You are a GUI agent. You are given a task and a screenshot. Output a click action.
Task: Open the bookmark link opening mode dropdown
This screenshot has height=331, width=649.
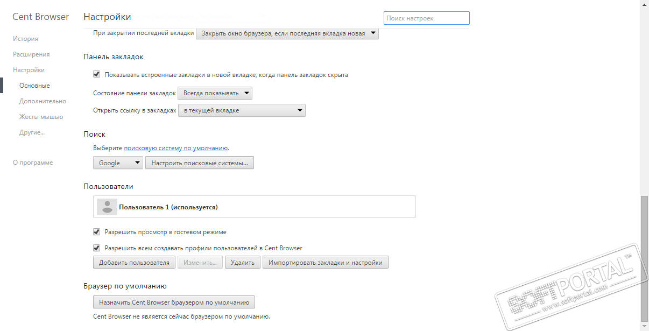pos(242,110)
